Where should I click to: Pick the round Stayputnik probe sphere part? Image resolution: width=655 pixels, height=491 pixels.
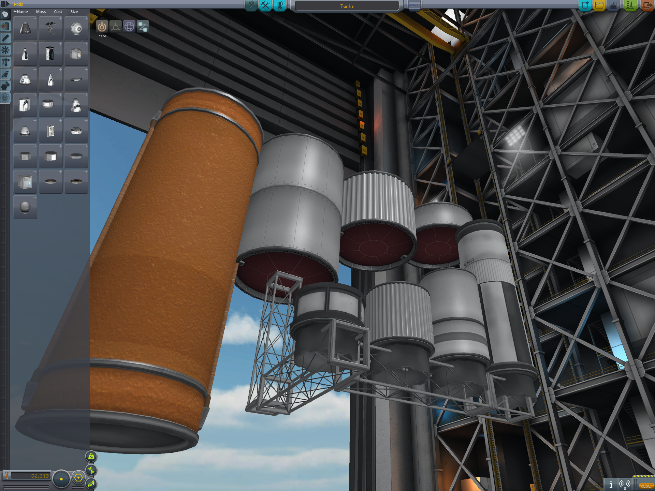pos(76,28)
